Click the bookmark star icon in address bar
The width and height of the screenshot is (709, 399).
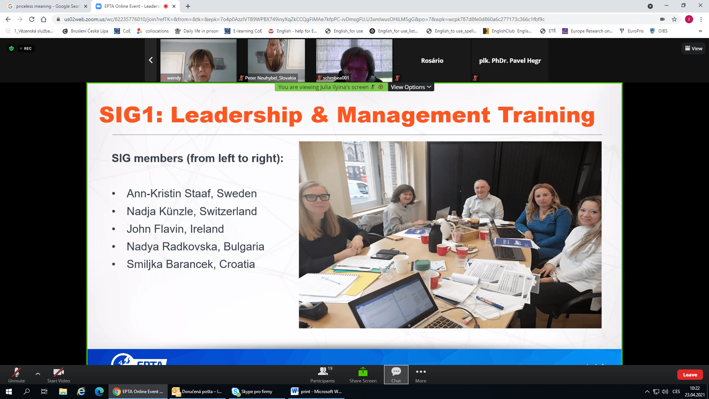pos(674,19)
